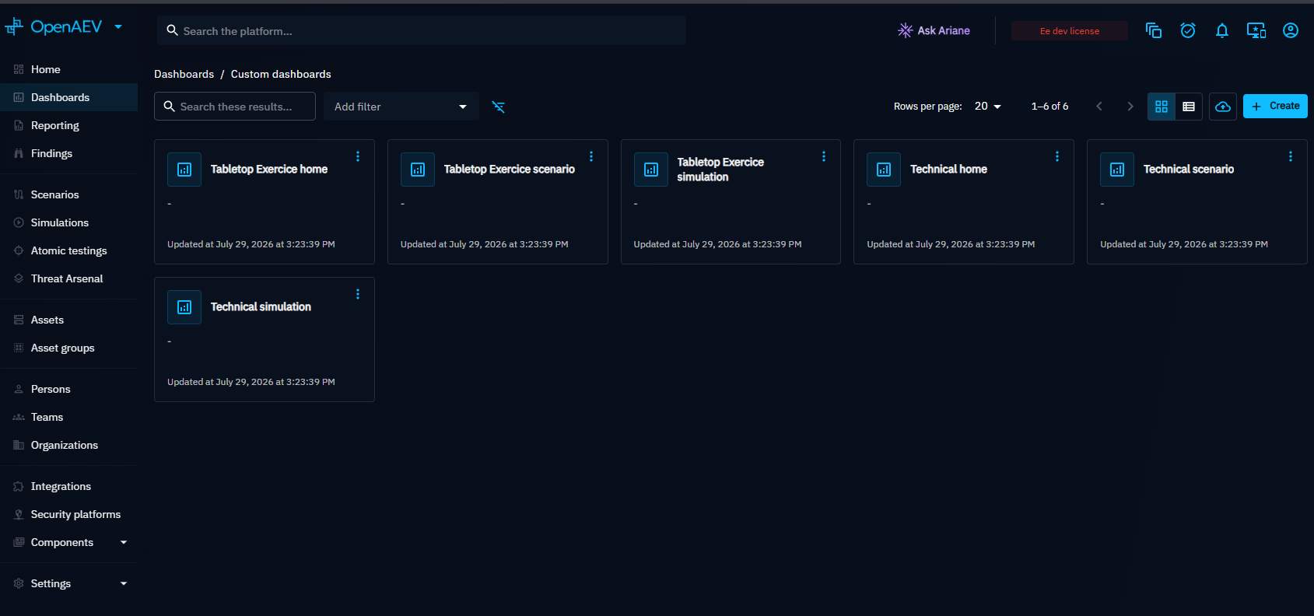Screen dimensions: 1314x616
Task: Click the cloud upload import button
Action: click(1223, 107)
